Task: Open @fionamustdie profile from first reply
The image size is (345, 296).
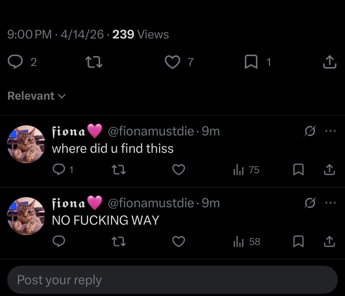Action: pos(151,131)
